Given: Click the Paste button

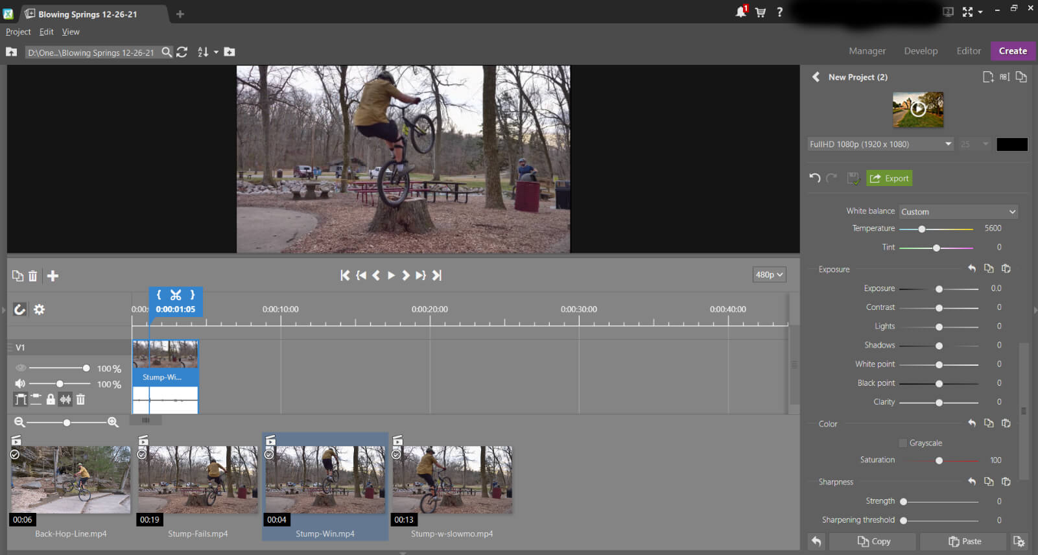Looking at the screenshot, I should pos(964,541).
